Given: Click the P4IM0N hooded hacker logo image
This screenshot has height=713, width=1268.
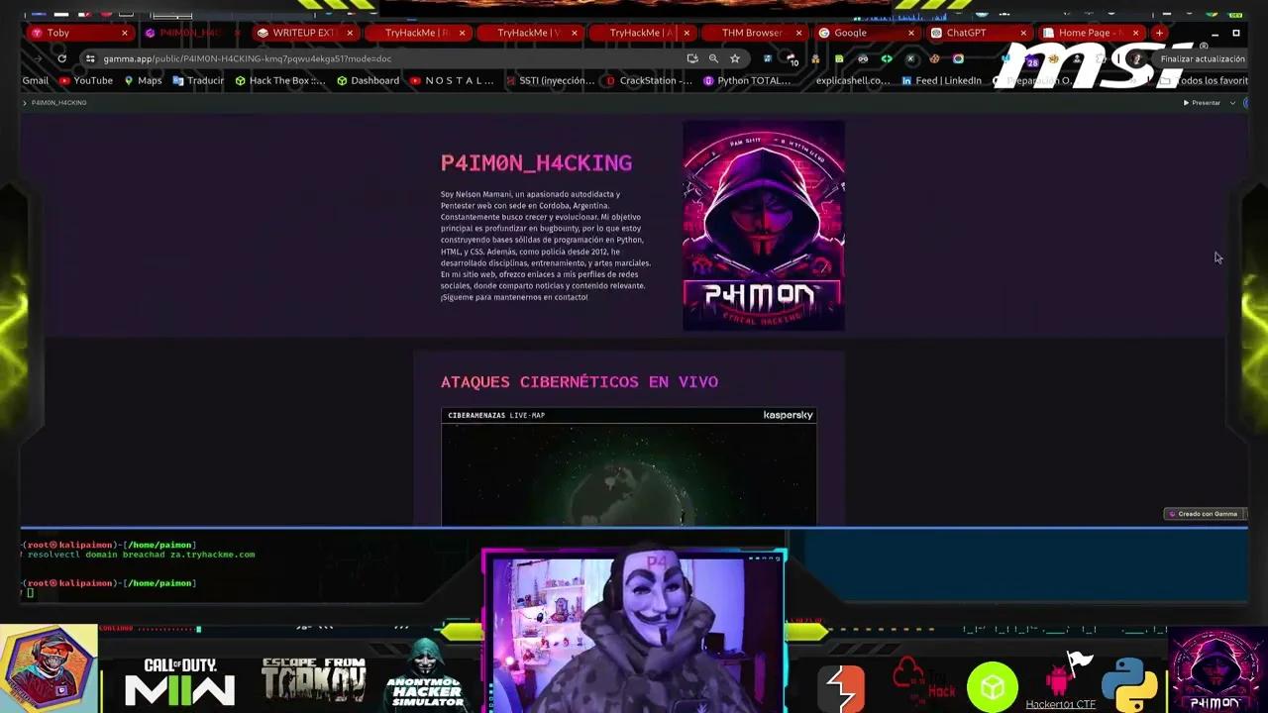Looking at the screenshot, I should (x=764, y=226).
